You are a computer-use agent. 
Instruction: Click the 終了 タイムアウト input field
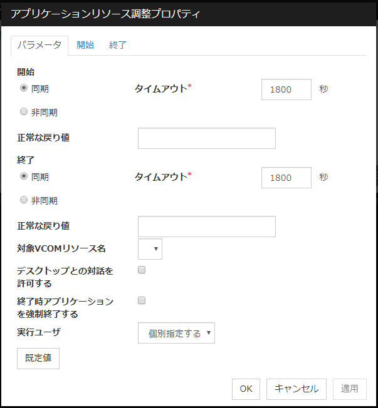(286, 177)
